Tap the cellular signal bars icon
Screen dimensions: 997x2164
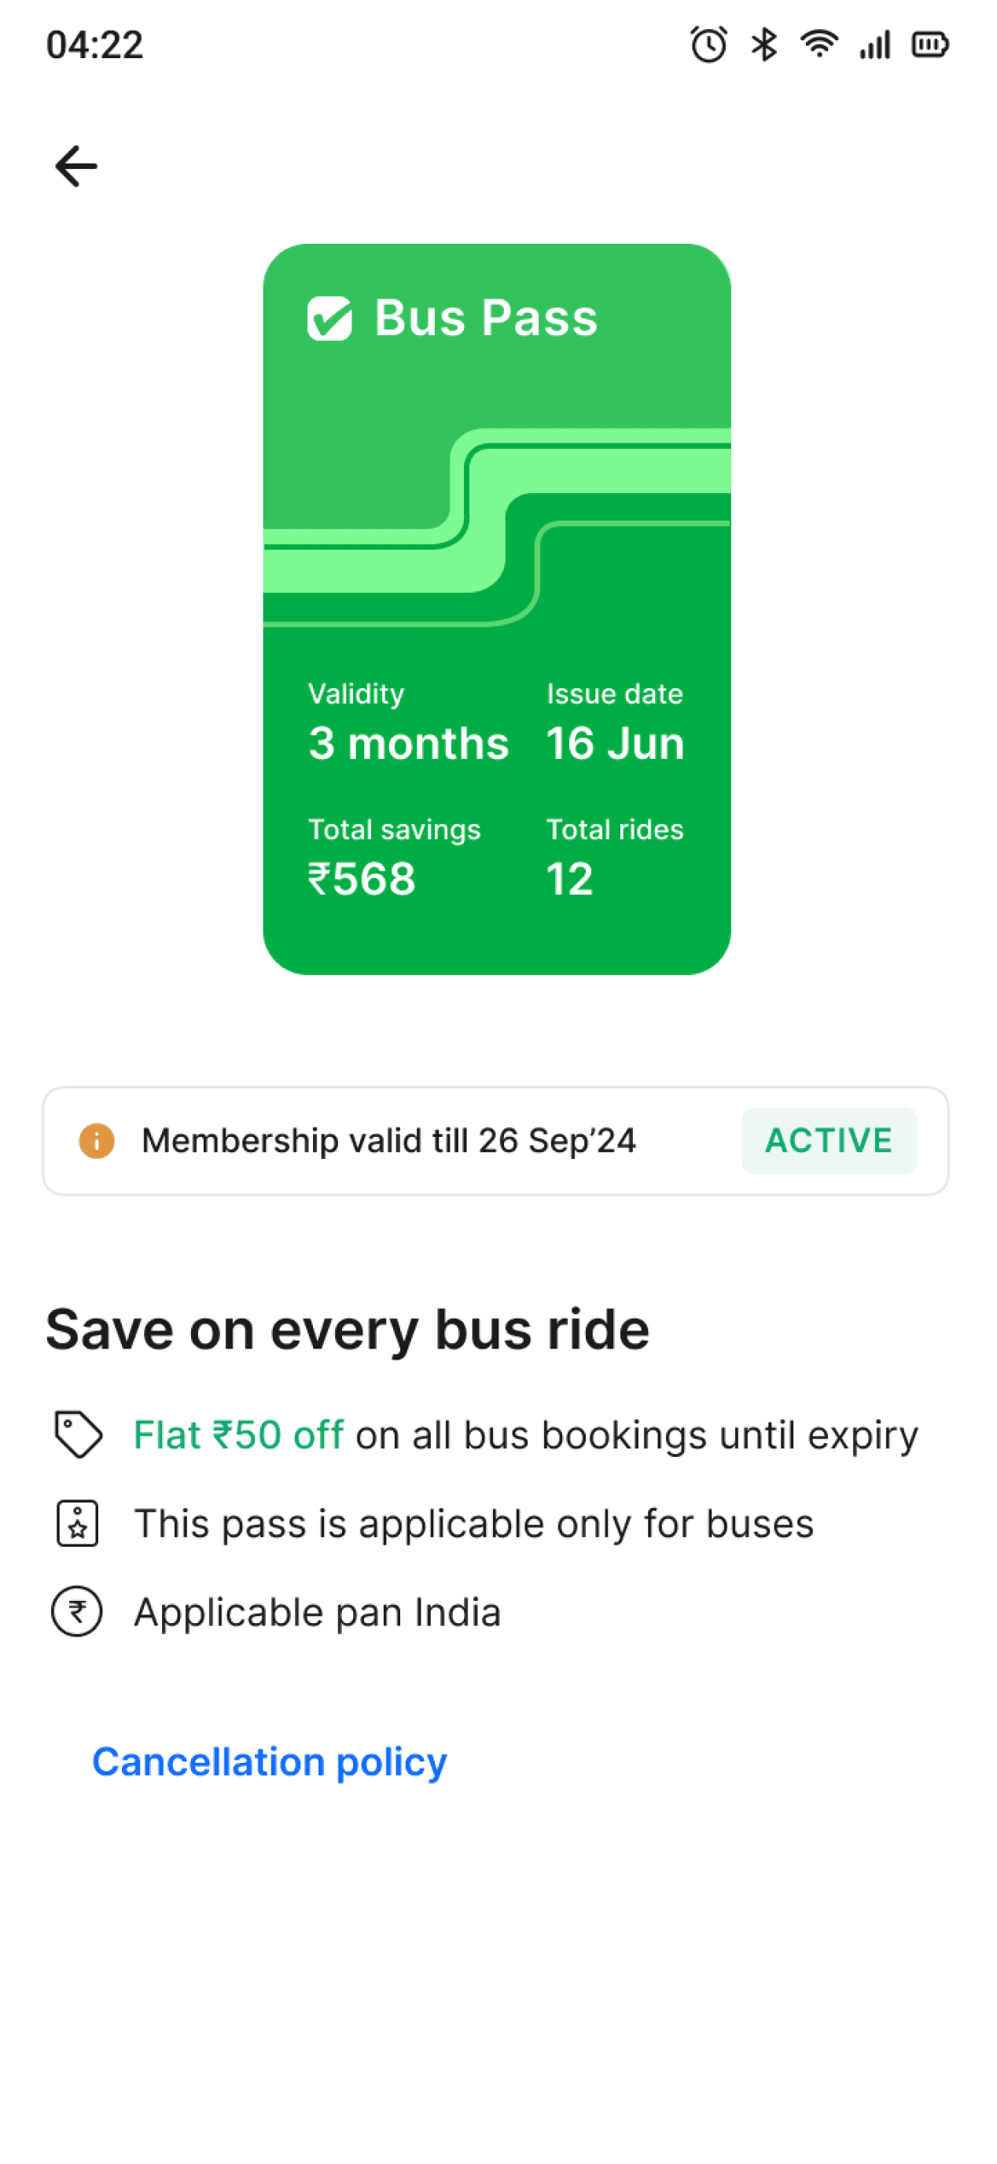coord(875,45)
